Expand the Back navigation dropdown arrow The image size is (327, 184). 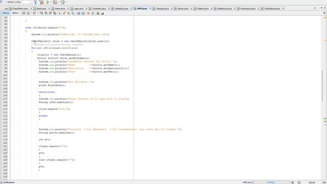[x=31, y=13]
